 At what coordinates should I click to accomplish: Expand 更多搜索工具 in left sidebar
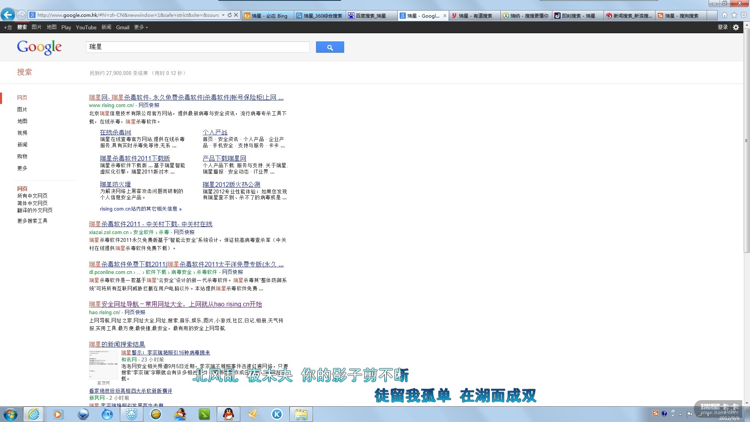[32, 221]
